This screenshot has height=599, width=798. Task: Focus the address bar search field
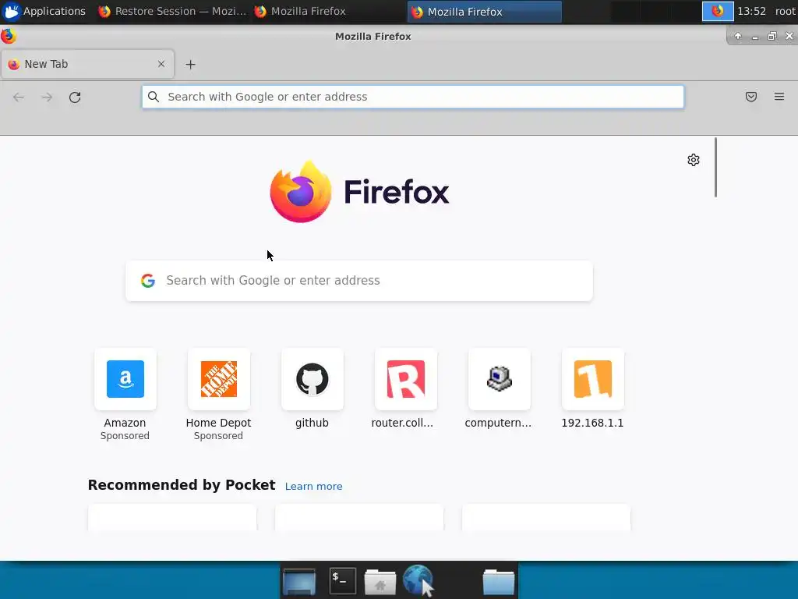(x=413, y=97)
